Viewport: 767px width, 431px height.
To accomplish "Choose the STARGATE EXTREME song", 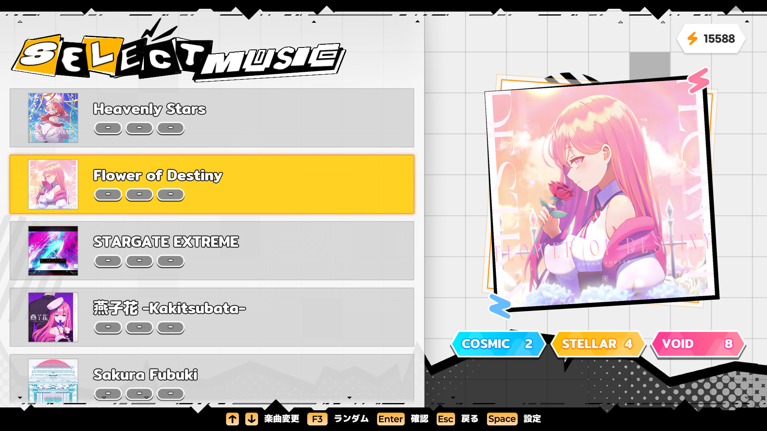I will tap(212, 251).
